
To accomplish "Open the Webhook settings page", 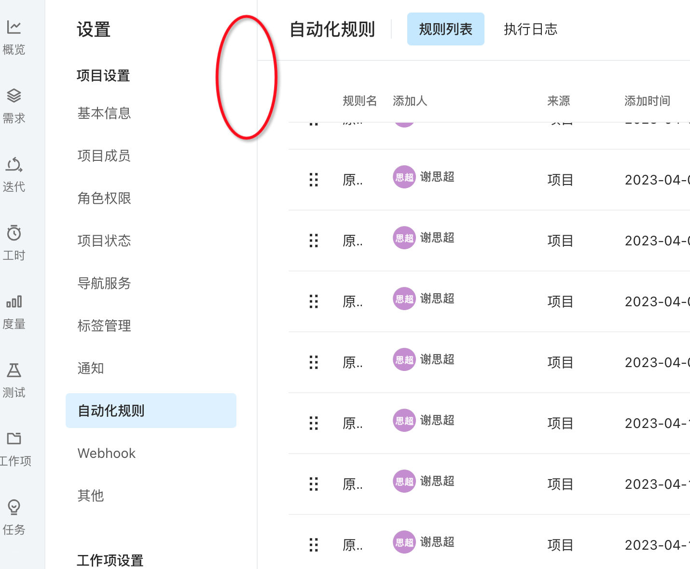I will pyautogui.click(x=106, y=453).
